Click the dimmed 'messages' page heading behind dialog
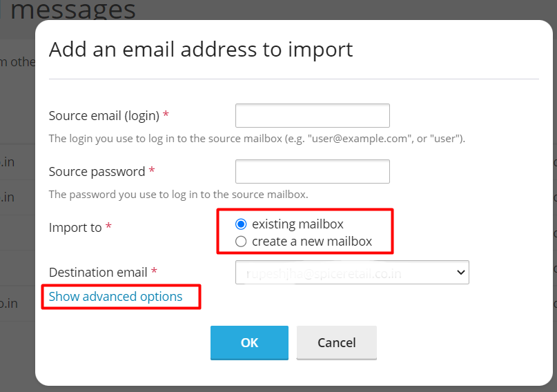Image resolution: width=557 pixels, height=392 pixels. click(73, 10)
